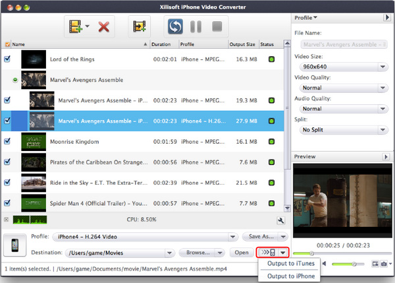
Task: Open the Add File dropdown arrow
Action: point(87,26)
